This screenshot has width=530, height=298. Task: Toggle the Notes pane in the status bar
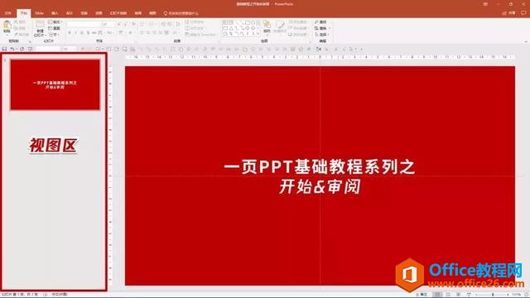(x=422, y=295)
